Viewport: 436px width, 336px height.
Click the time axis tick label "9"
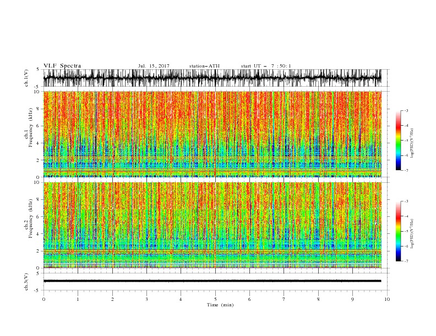click(352, 299)
